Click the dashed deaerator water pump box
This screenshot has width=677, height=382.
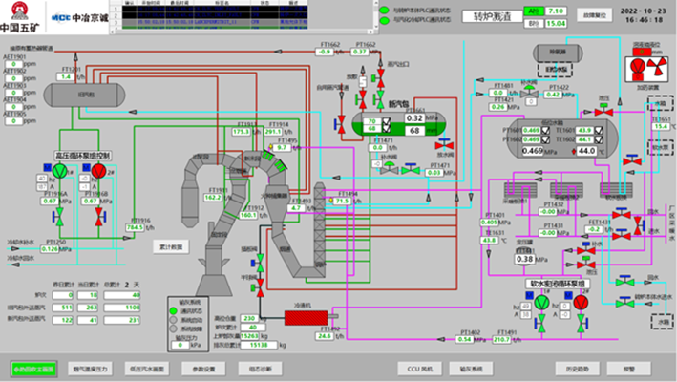tap(555, 70)
